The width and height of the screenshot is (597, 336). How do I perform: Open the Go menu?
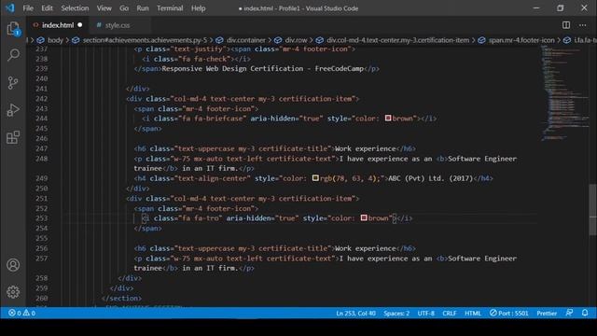click(124, 8)
